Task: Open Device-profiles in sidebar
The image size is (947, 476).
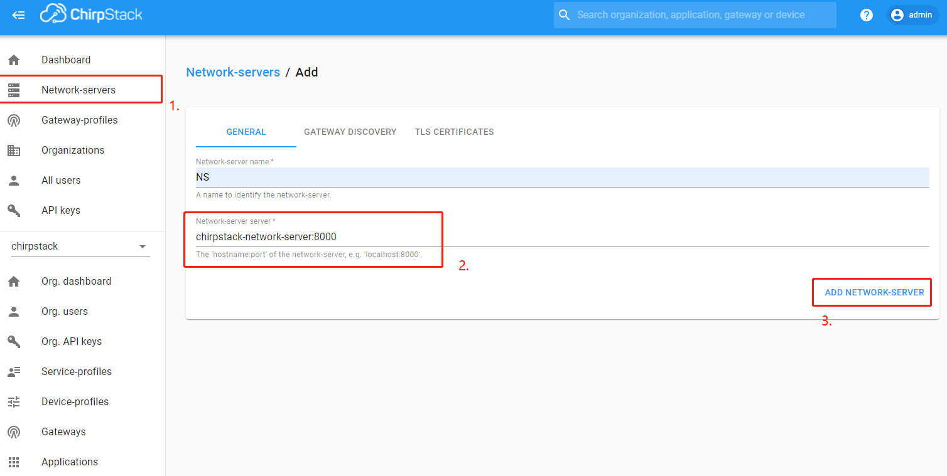Action: click(x=82, y=402)
